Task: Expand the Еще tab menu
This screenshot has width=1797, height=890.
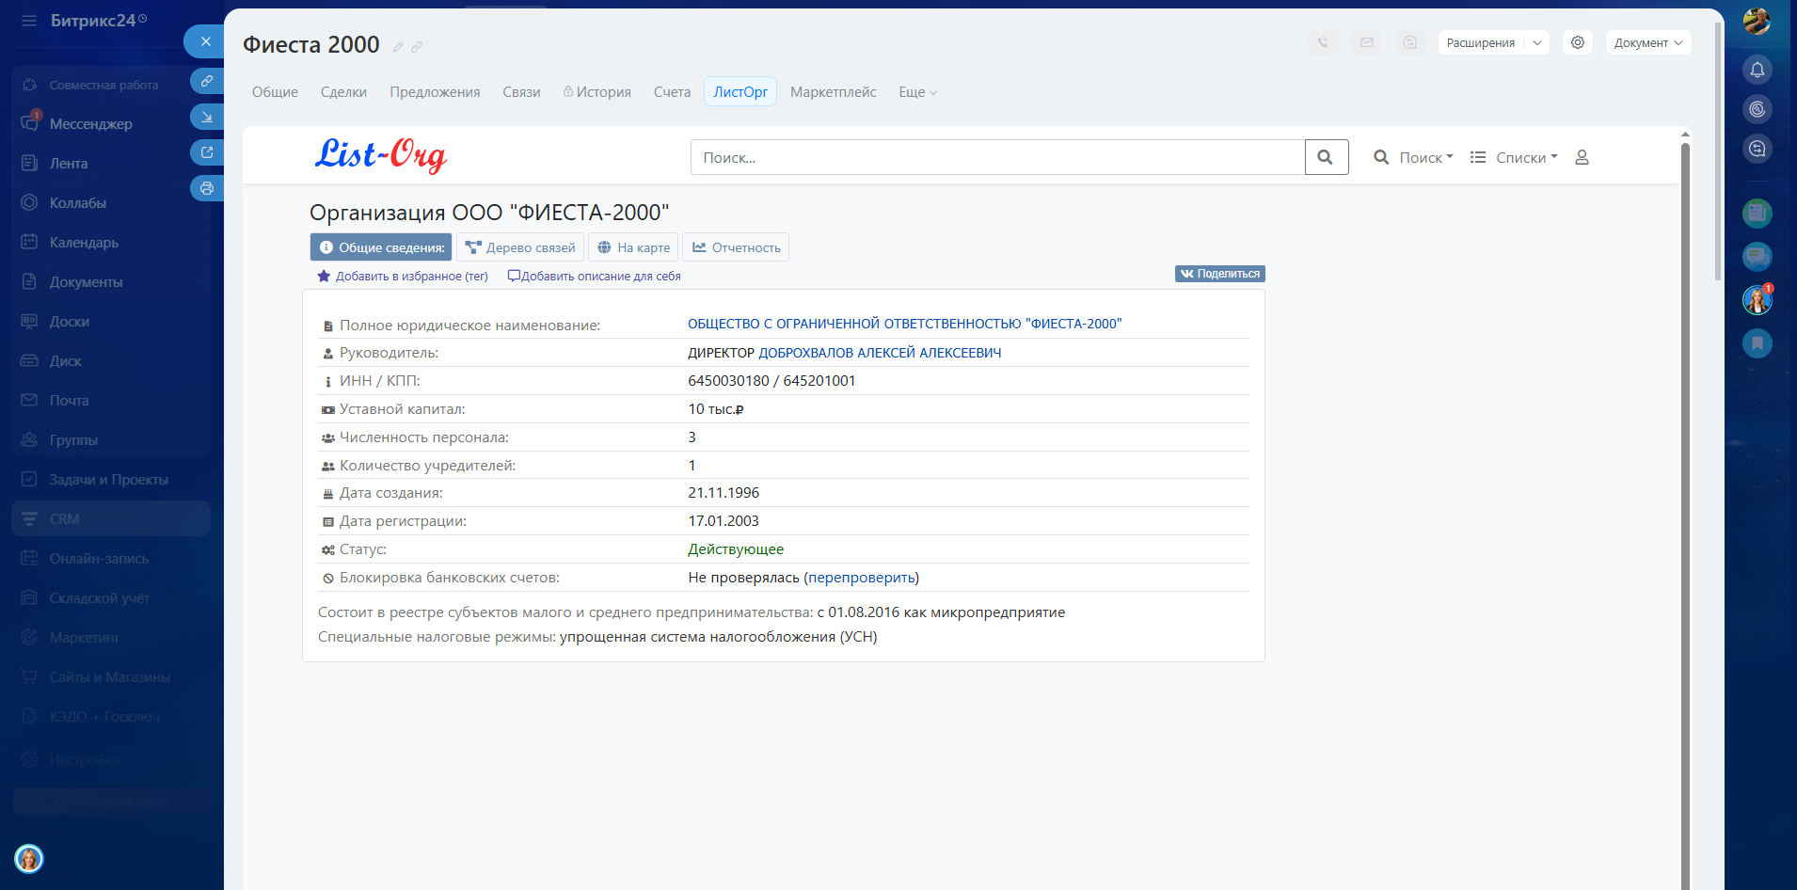Action: [917, 92]
